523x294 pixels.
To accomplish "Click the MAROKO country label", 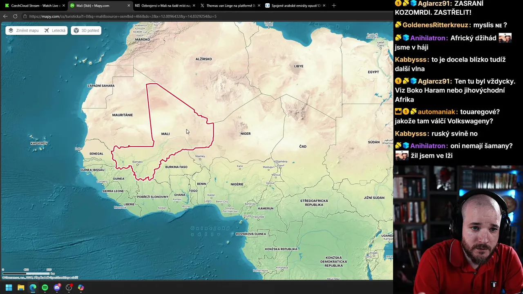I will click(143, 40).
